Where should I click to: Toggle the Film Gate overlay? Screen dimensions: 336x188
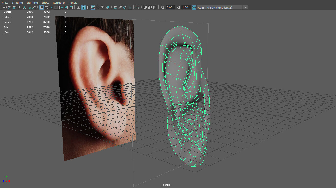click(47, 7)
